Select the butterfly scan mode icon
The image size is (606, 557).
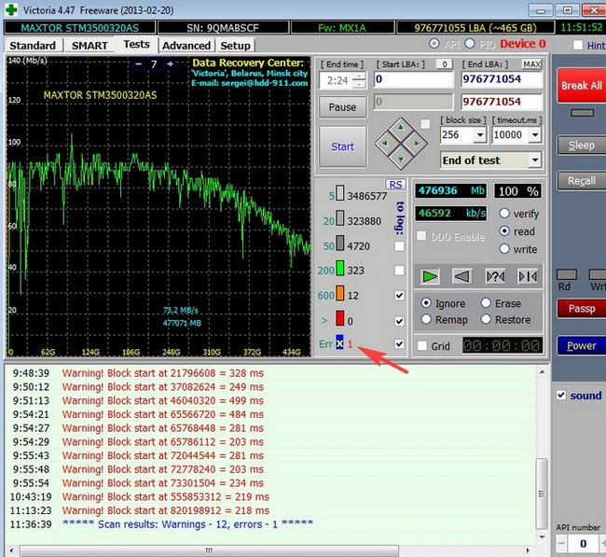pyautogui.click(x=527, y=276)
